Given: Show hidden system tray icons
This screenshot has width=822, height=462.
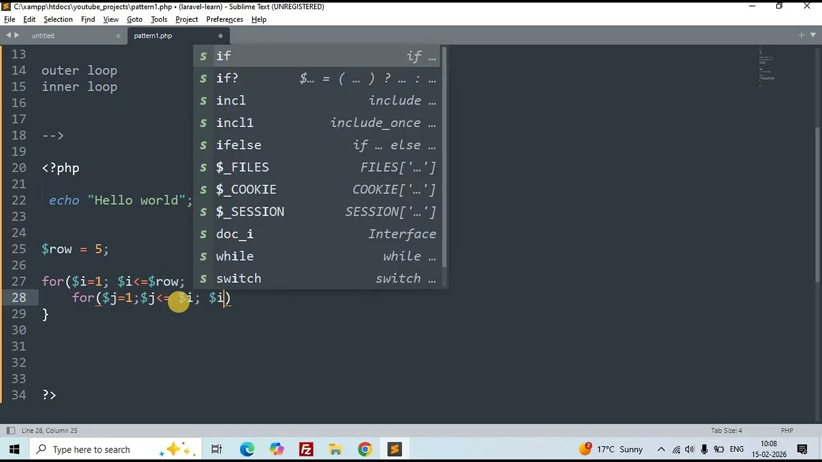Looking at the screenshot, I should pos(660,449).
